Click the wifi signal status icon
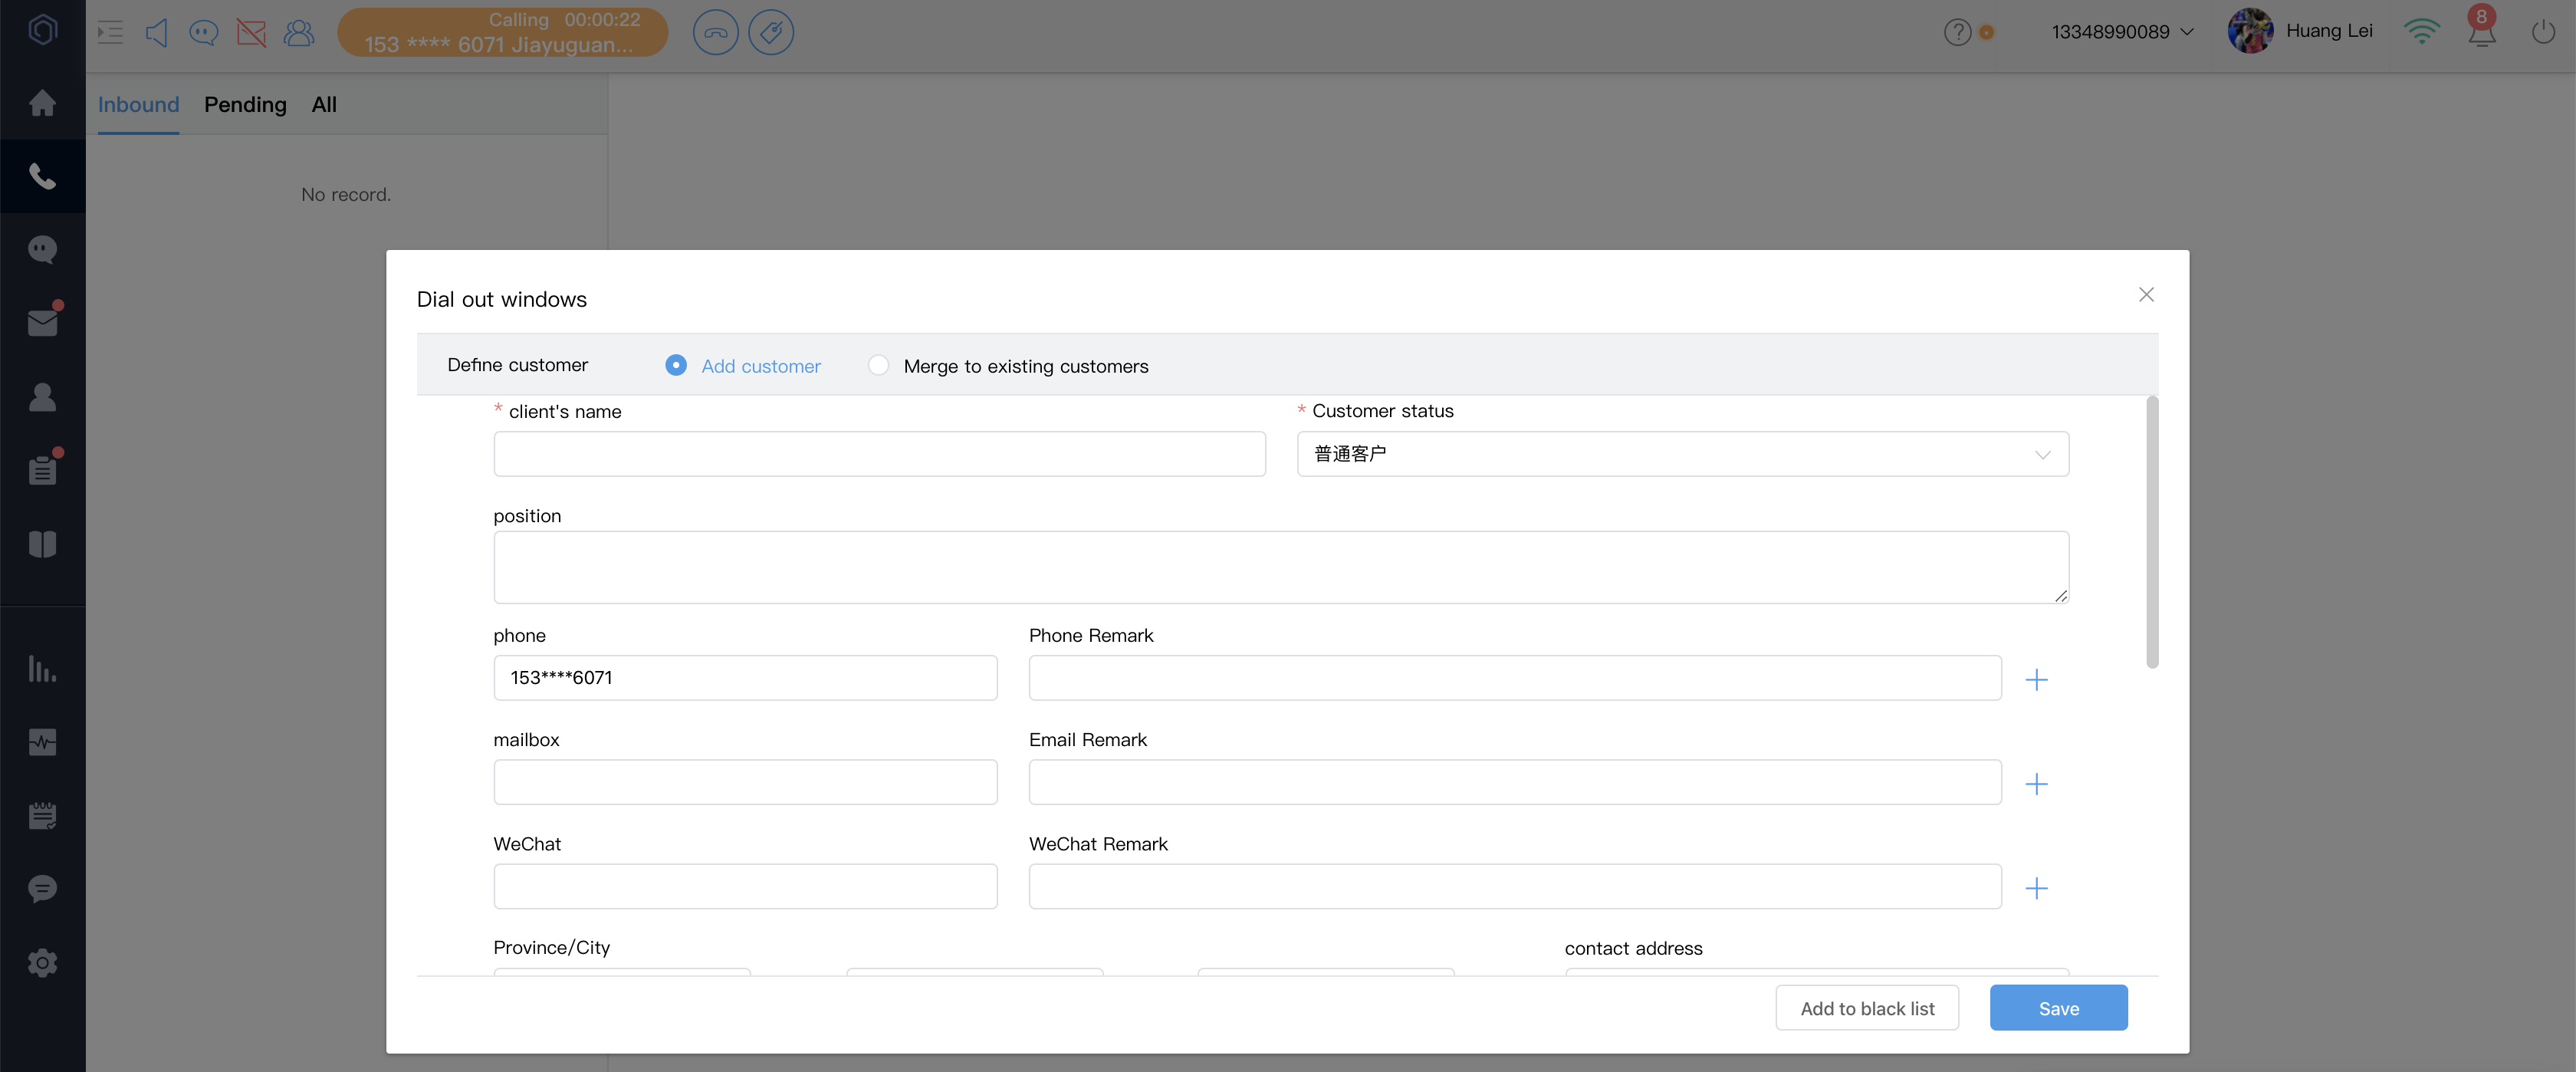The width and height of the screenshot is (2576, 1072). click(2421, 32)
